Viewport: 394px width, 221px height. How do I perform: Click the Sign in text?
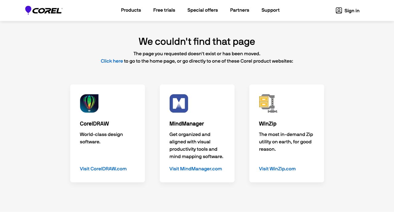point(352,11)
